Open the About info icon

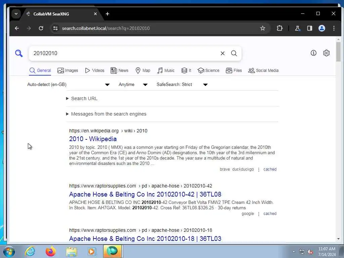point(313,53)
